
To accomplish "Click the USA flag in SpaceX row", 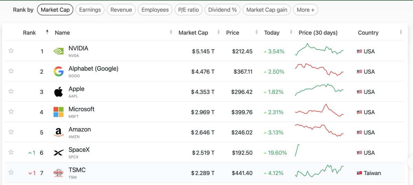I will coord(359,153).
